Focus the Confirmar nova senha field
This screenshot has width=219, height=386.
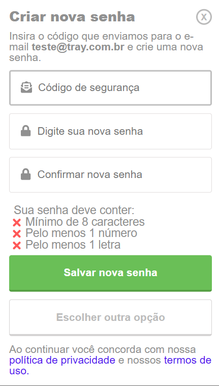coord(110,175)
